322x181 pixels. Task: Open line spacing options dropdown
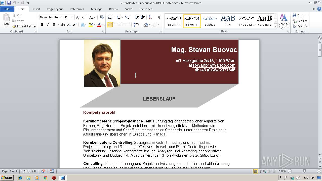pyautogui.click(x=137, y=25)
